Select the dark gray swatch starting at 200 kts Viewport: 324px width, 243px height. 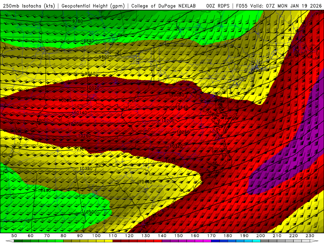click(x=265, y=241)
